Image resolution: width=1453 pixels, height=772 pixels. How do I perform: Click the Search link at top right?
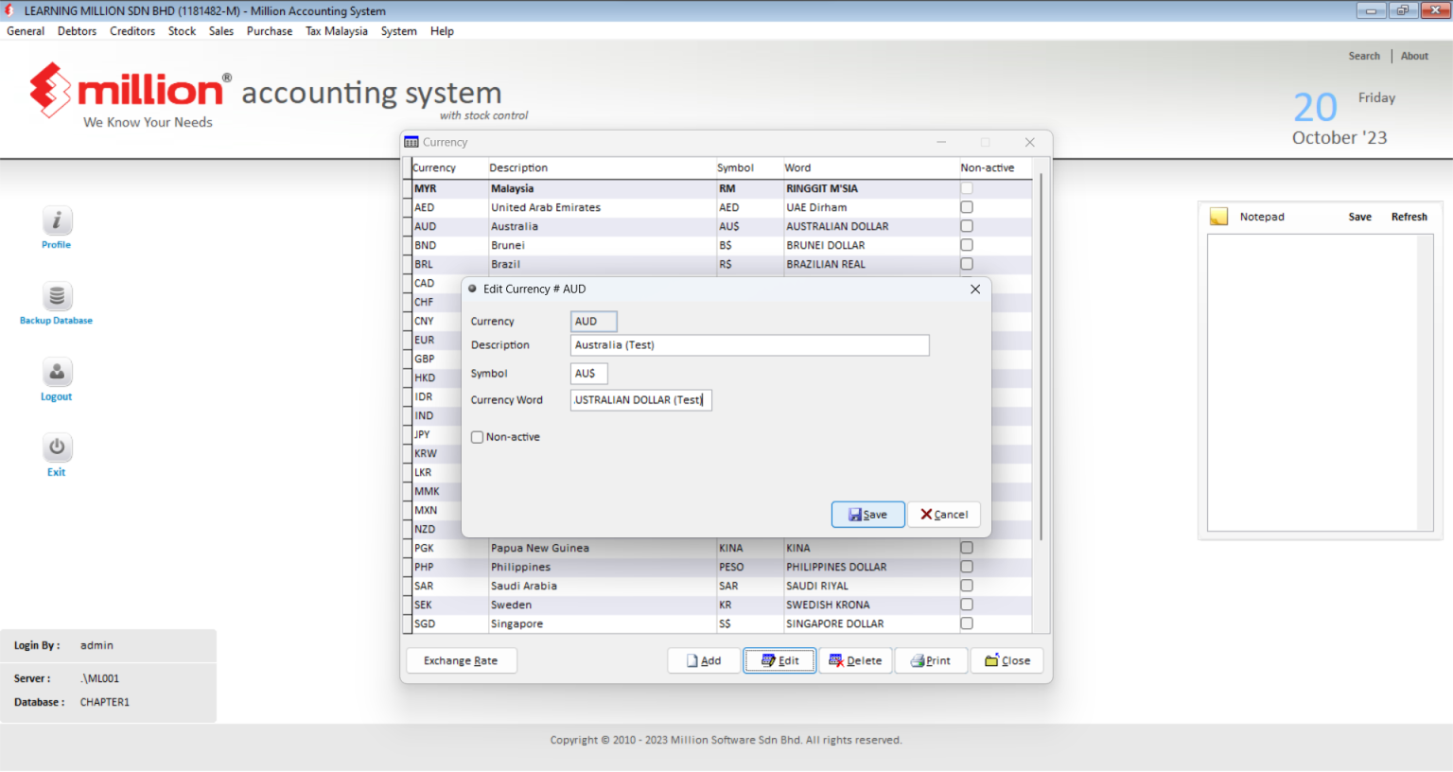coord(1364,56)
